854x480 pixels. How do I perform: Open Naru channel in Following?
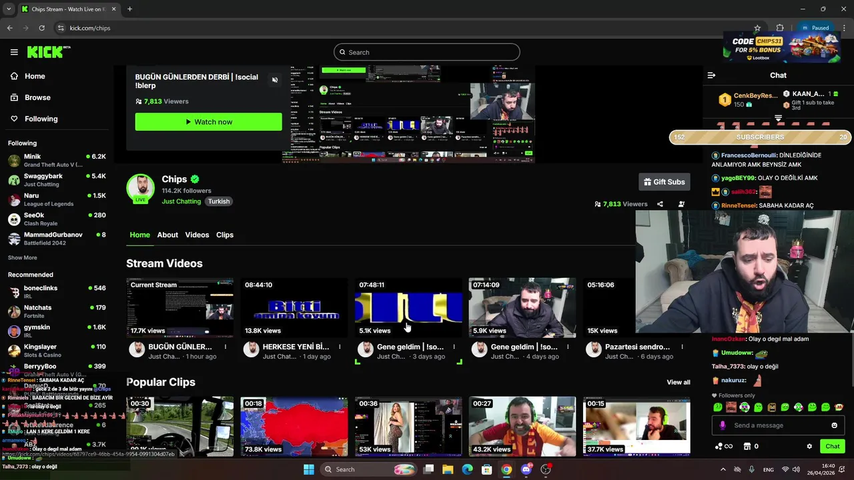click(x=57, y=199)
